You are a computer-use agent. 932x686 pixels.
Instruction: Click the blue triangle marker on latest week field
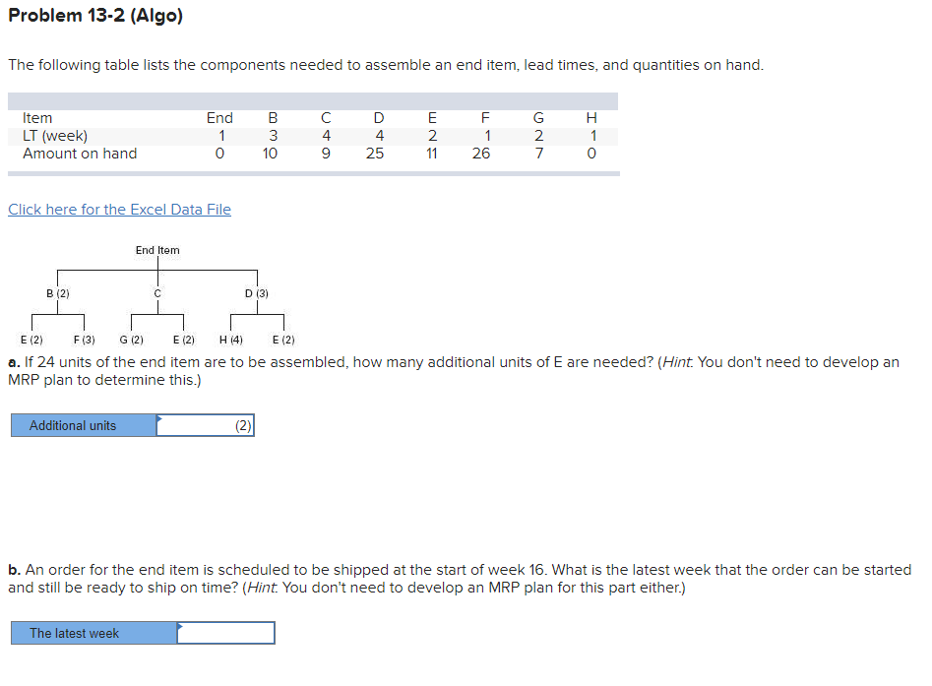179,625
